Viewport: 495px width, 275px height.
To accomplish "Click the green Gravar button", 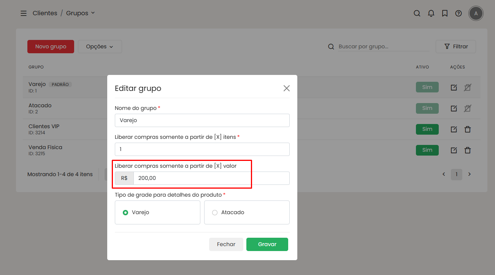I will pyautogui.click(x=267, y=244).
